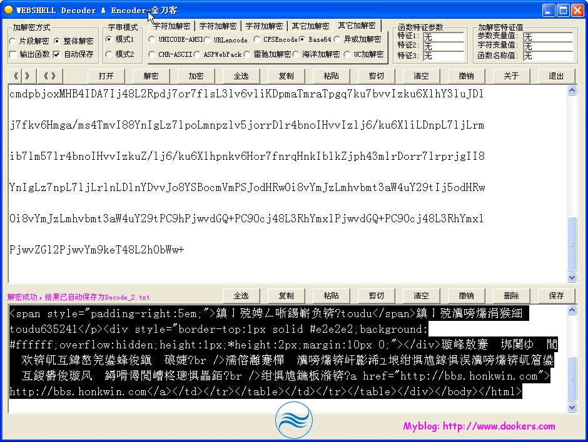
Task: Open the 关于 about dialog
Action: [x=511, y=76]
